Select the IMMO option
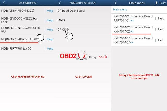The height and width of the screenshot is (111, 167). (x=61, y=20)
